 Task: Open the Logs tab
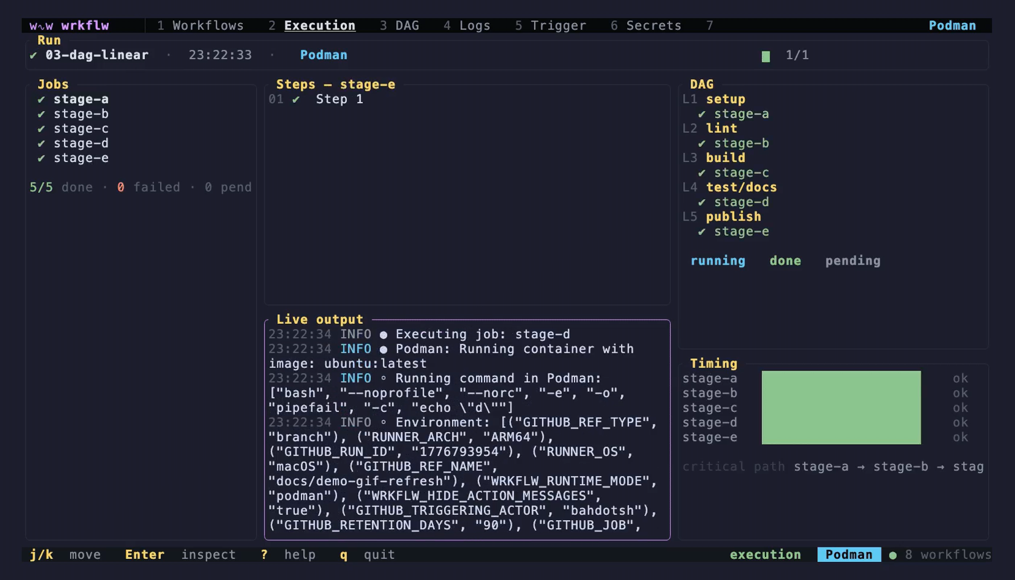[467, 25]
